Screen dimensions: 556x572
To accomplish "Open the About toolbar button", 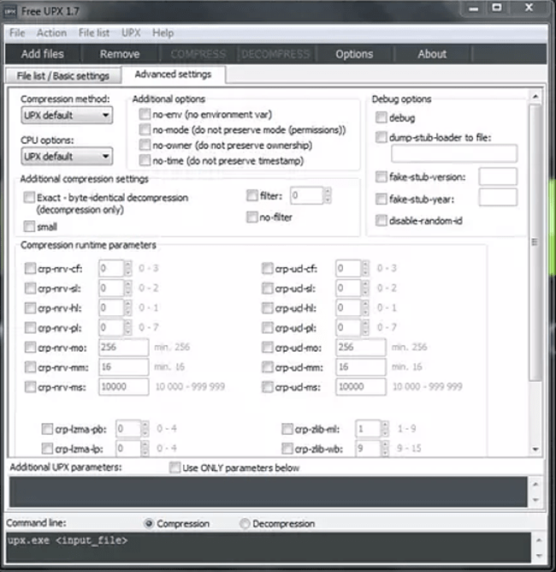I will point(432,54).
